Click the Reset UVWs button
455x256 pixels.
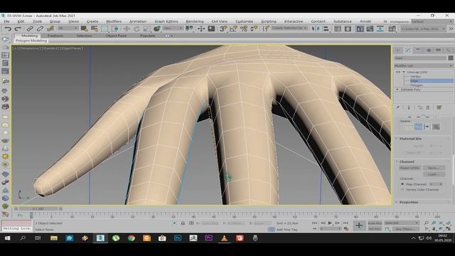click(x=409, y=168)
